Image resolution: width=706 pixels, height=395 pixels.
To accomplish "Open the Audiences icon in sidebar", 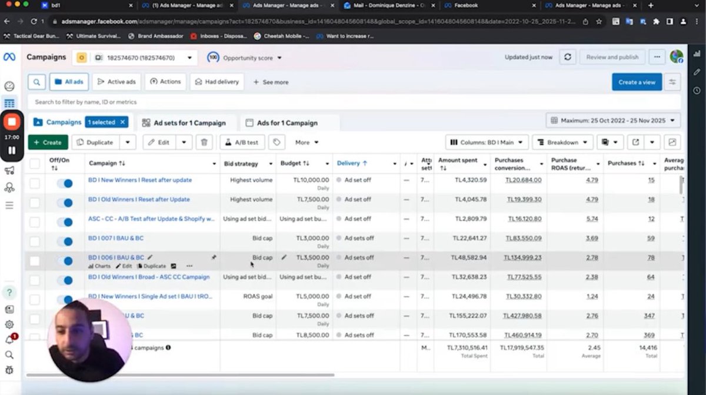I will (9, 188).
